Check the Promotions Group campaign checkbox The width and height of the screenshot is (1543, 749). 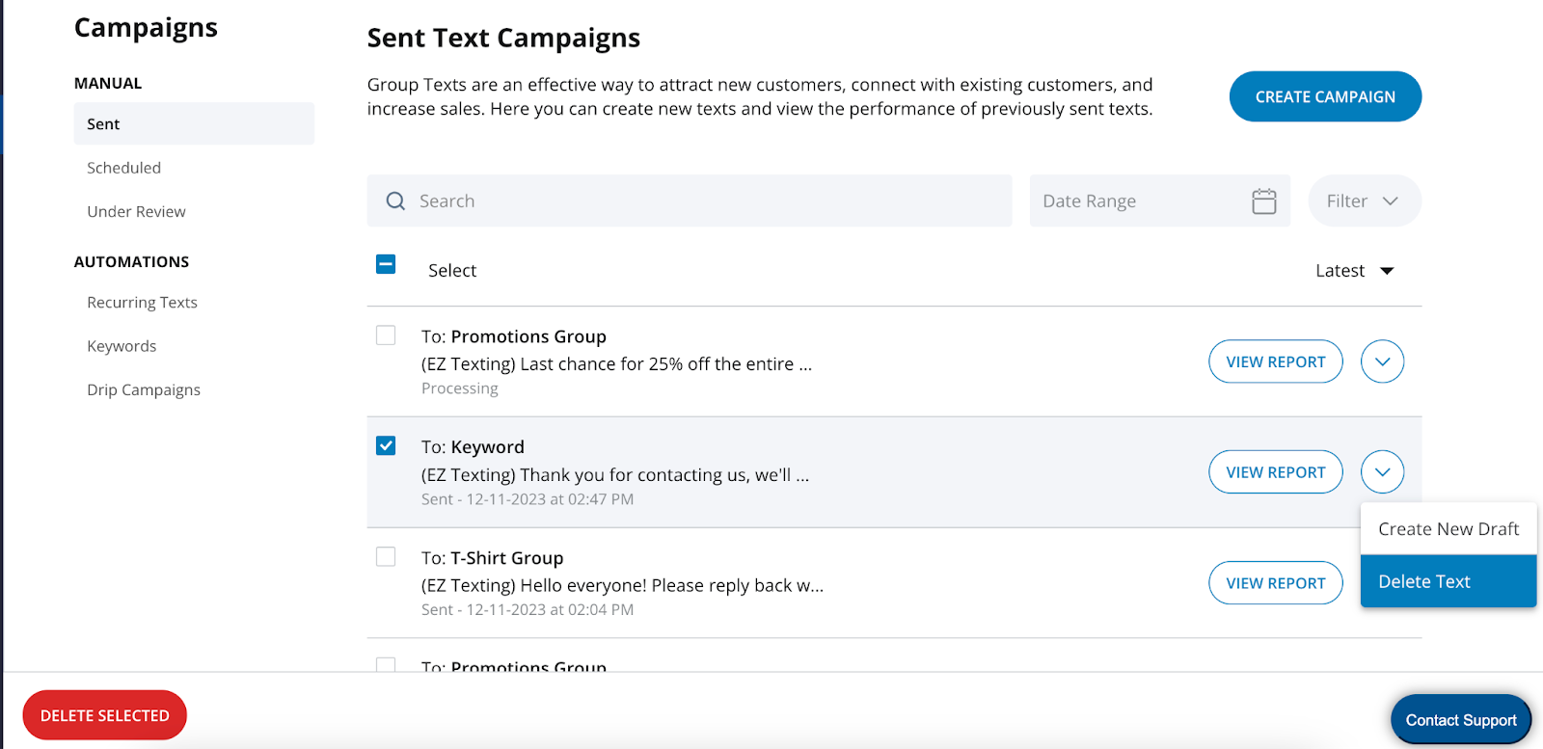386,334
